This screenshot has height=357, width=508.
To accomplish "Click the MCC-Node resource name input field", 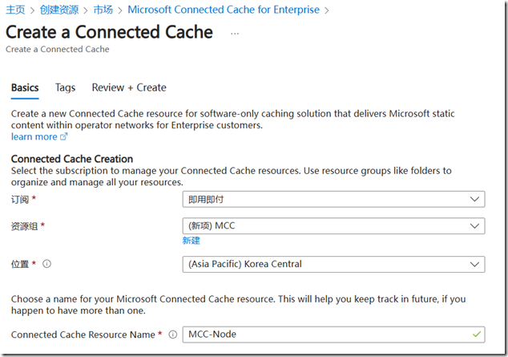I will coord(333,335).
